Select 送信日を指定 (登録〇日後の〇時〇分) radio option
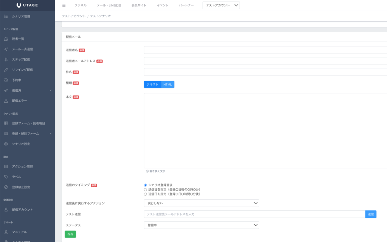The width and height of the screenshot is (387, 242). click(x=146, y=190)
